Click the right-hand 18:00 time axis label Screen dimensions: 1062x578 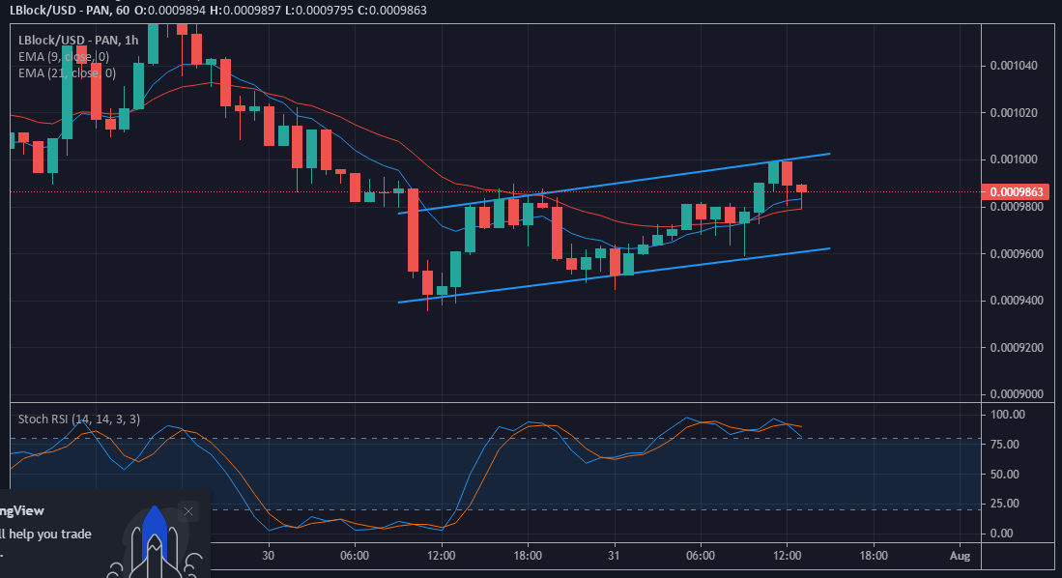(x=873, y=555)
